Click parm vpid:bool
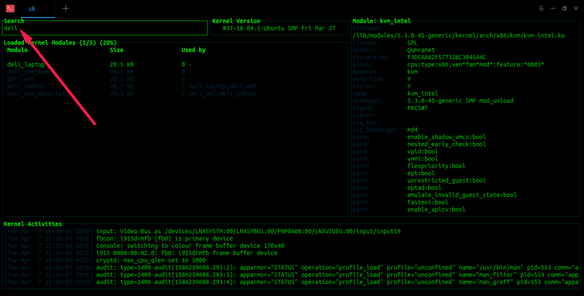 coord(423,152)
